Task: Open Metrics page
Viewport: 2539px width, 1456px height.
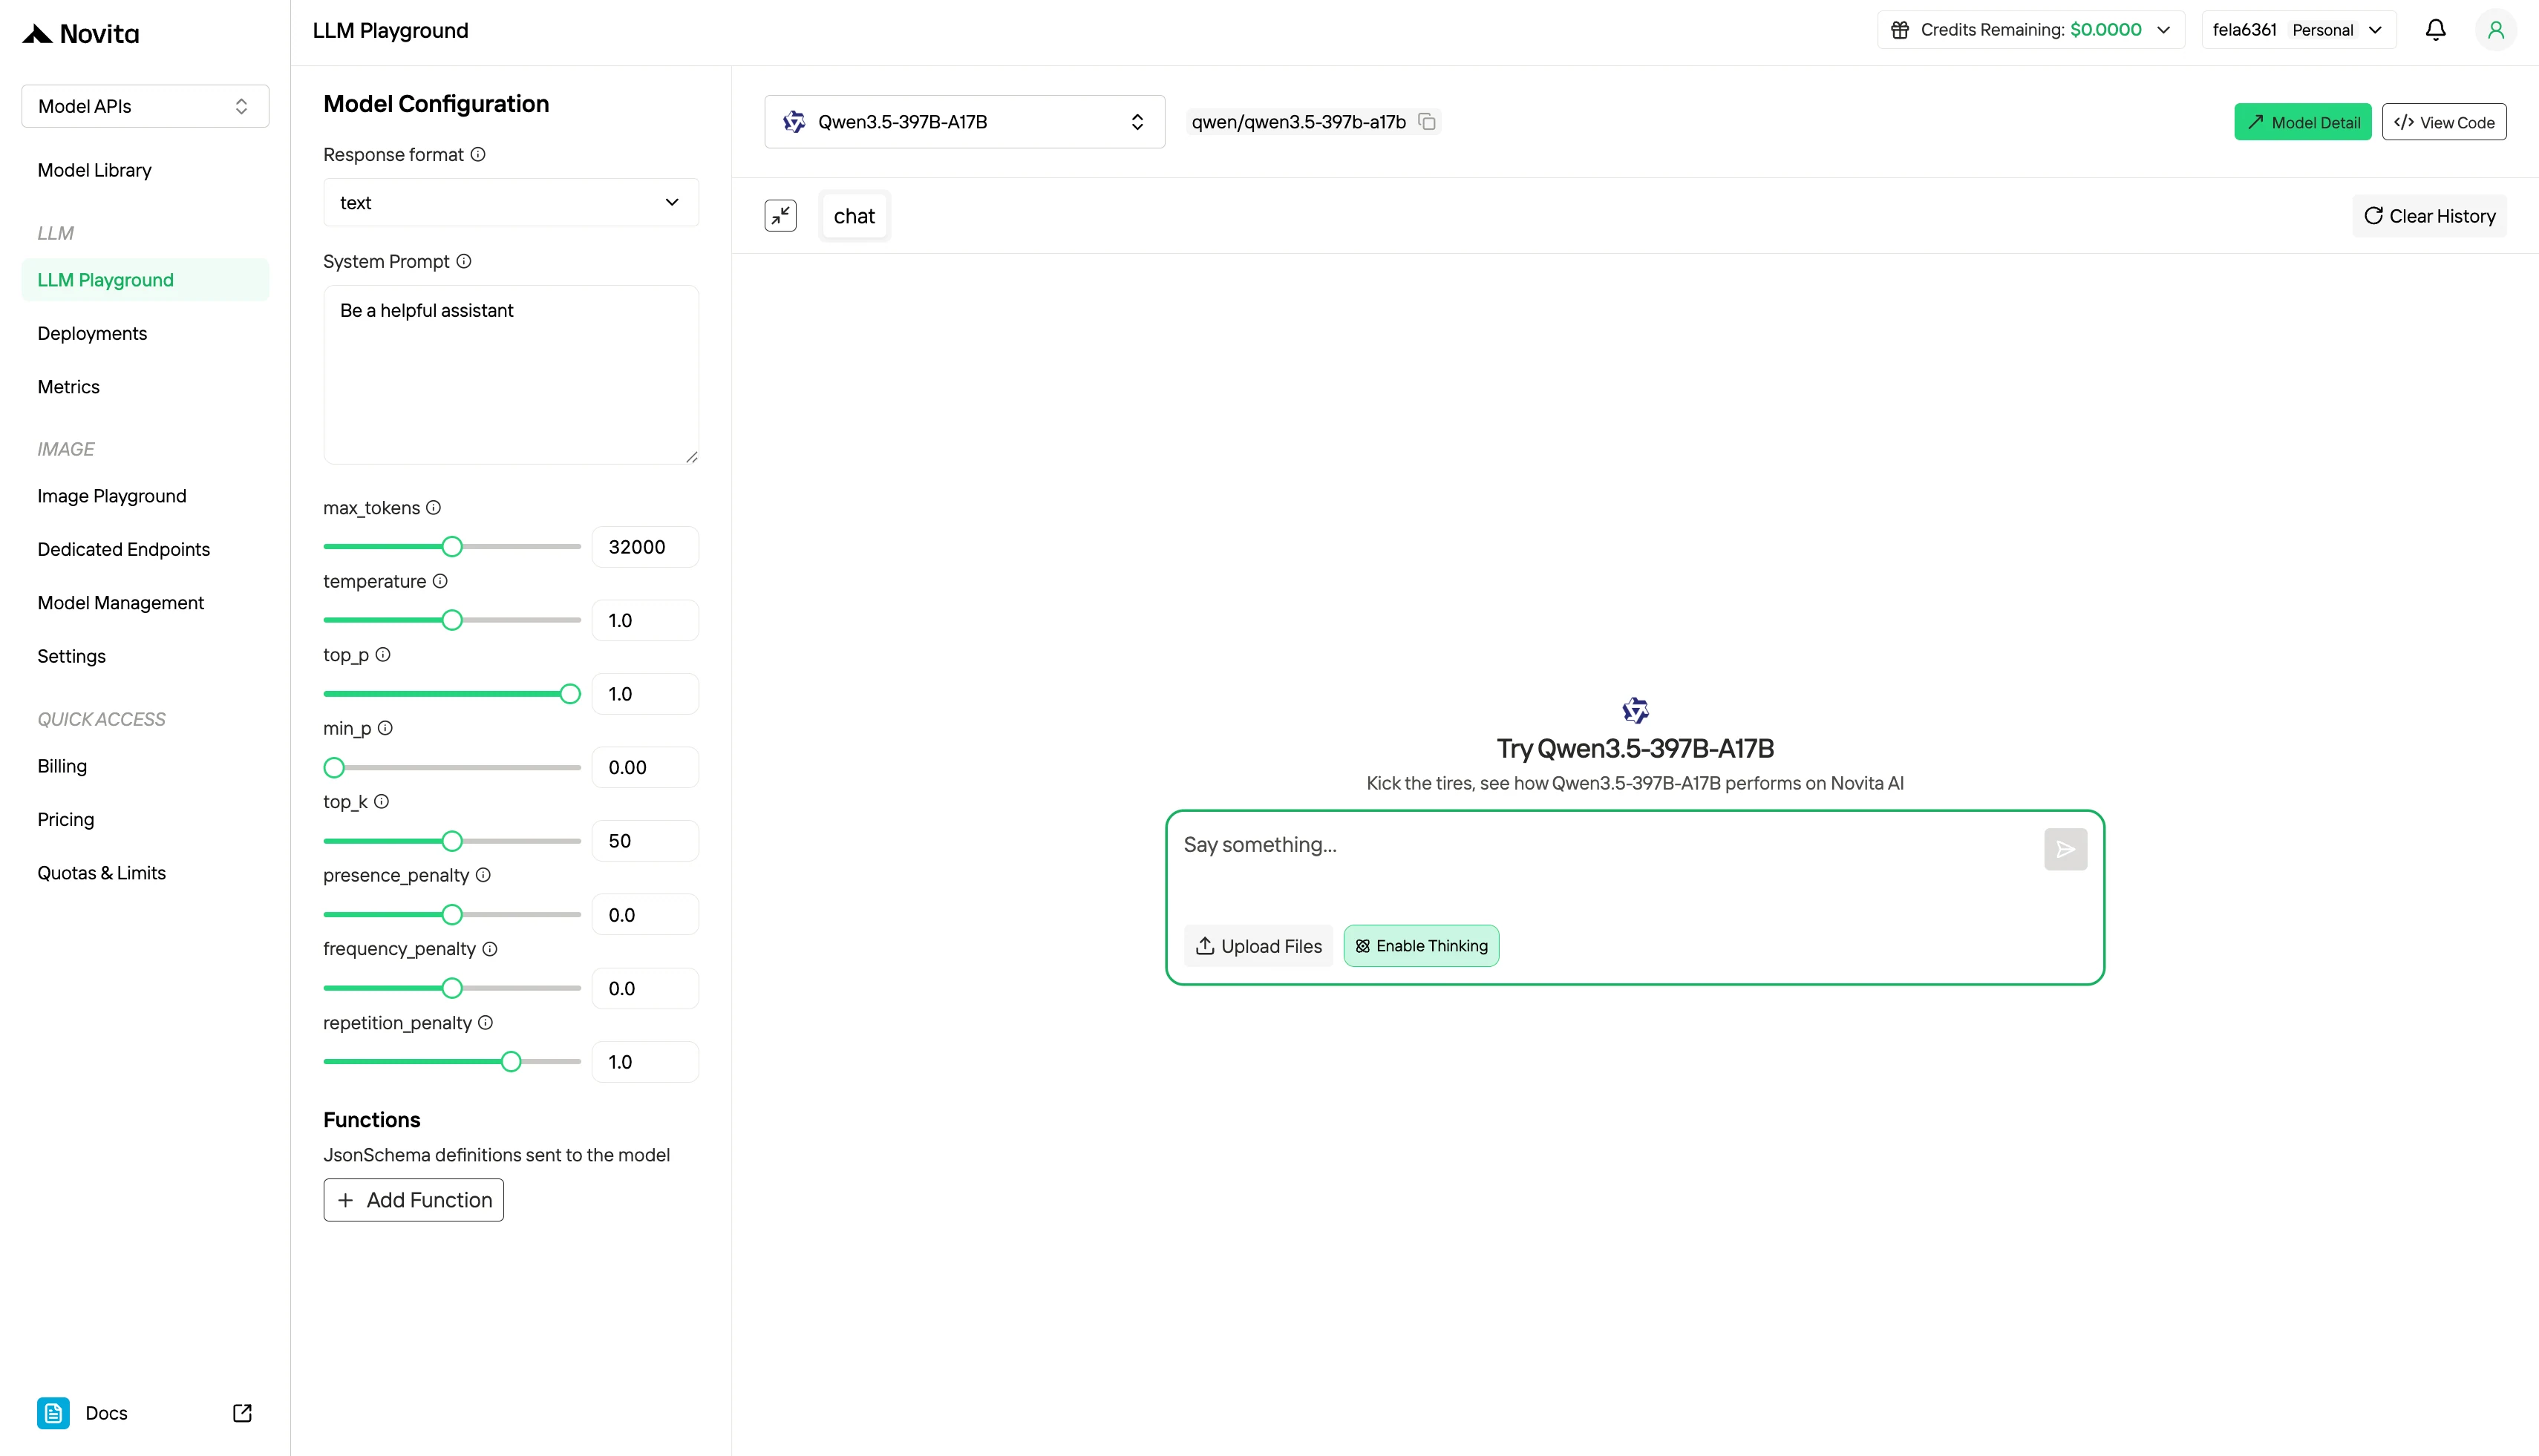Action: (x=69, y=387)
